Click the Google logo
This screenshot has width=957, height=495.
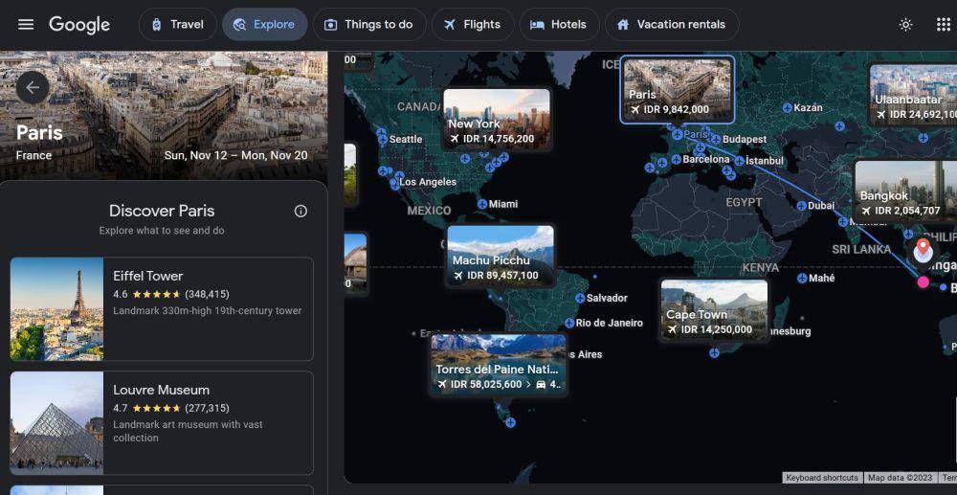(79, 25)
